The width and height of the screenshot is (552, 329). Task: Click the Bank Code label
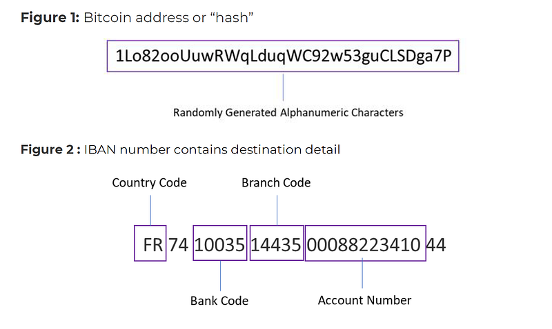click(x=219, y=301)
